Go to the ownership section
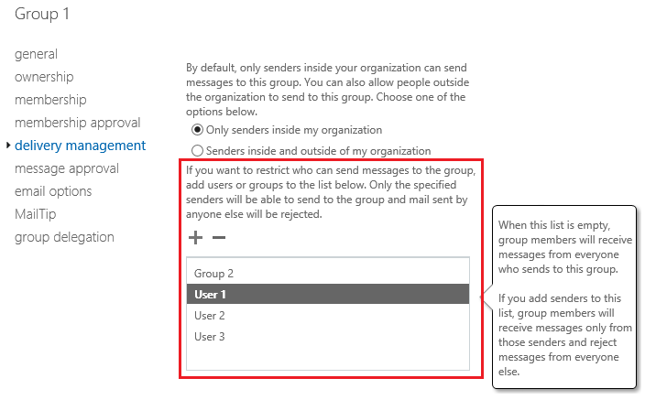 [44, 77]
